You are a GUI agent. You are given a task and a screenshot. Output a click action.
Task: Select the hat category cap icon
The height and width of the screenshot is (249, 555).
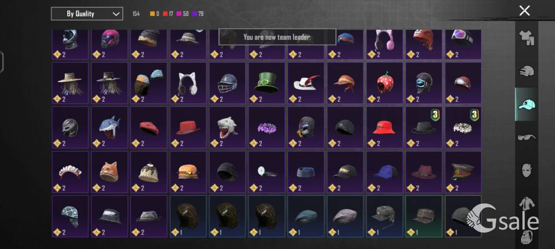pyautogui.click(x=526, y=105)
